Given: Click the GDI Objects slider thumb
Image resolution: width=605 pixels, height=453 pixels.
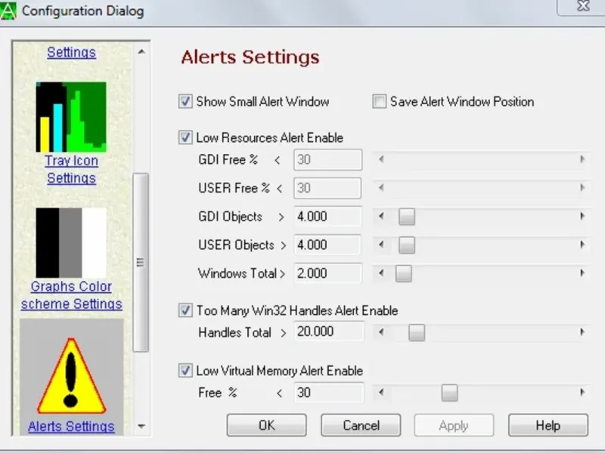Looking at the screenshot, I should point(407,217).
